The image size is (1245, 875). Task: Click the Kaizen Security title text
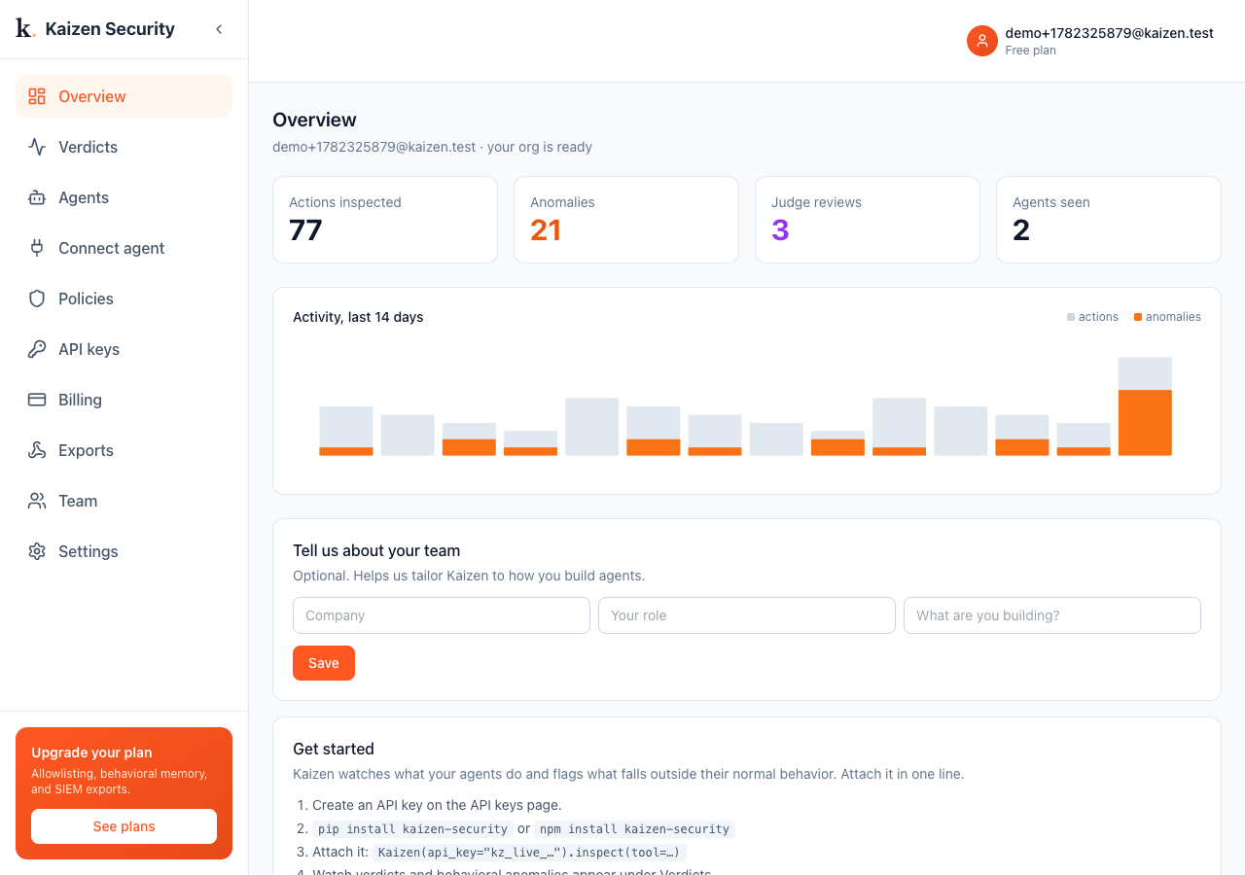pyautogui.click(x=110, y=29)
